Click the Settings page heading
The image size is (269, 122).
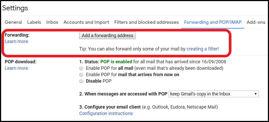[15, 8]
